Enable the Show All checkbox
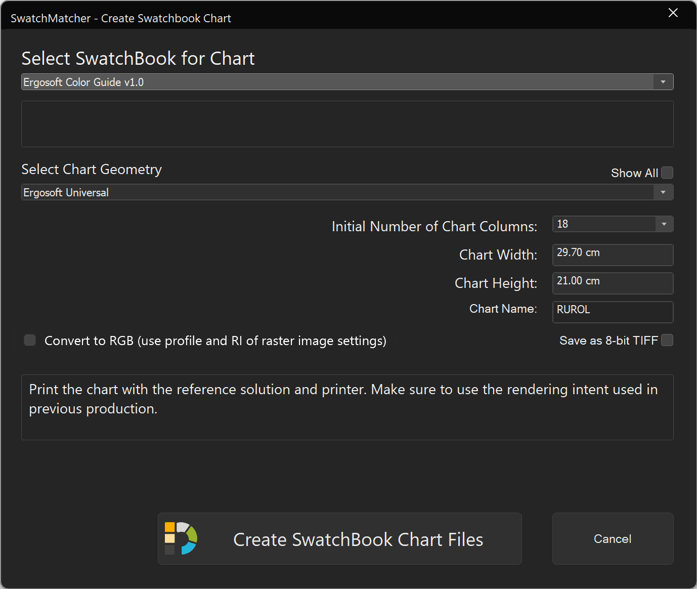697x589 pixels. coord(667,173)
